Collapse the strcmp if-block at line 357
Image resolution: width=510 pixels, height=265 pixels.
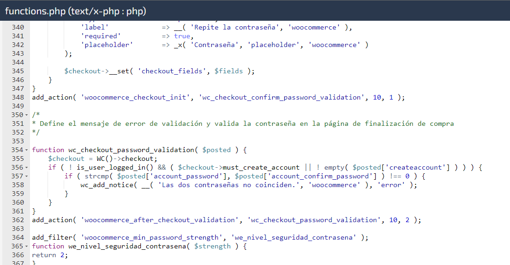(x=27, y=177)
